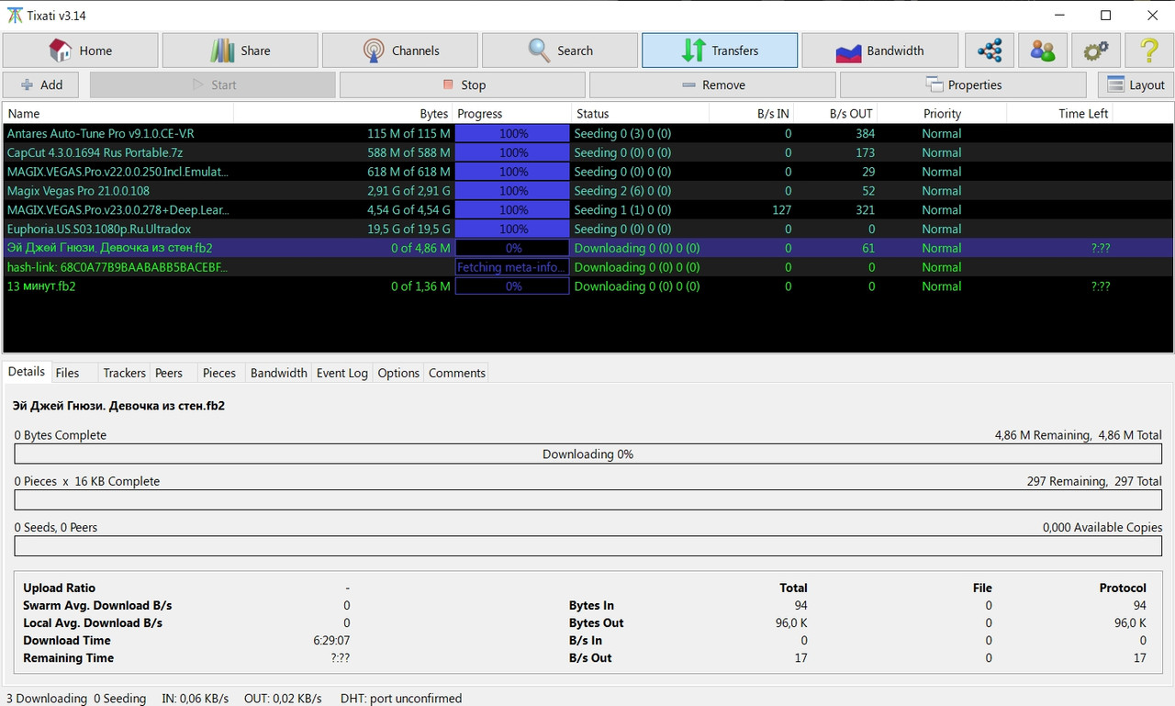
Task: Select the hash-link 68C0A77B9 transfer
Action: (x=588, y=267)
